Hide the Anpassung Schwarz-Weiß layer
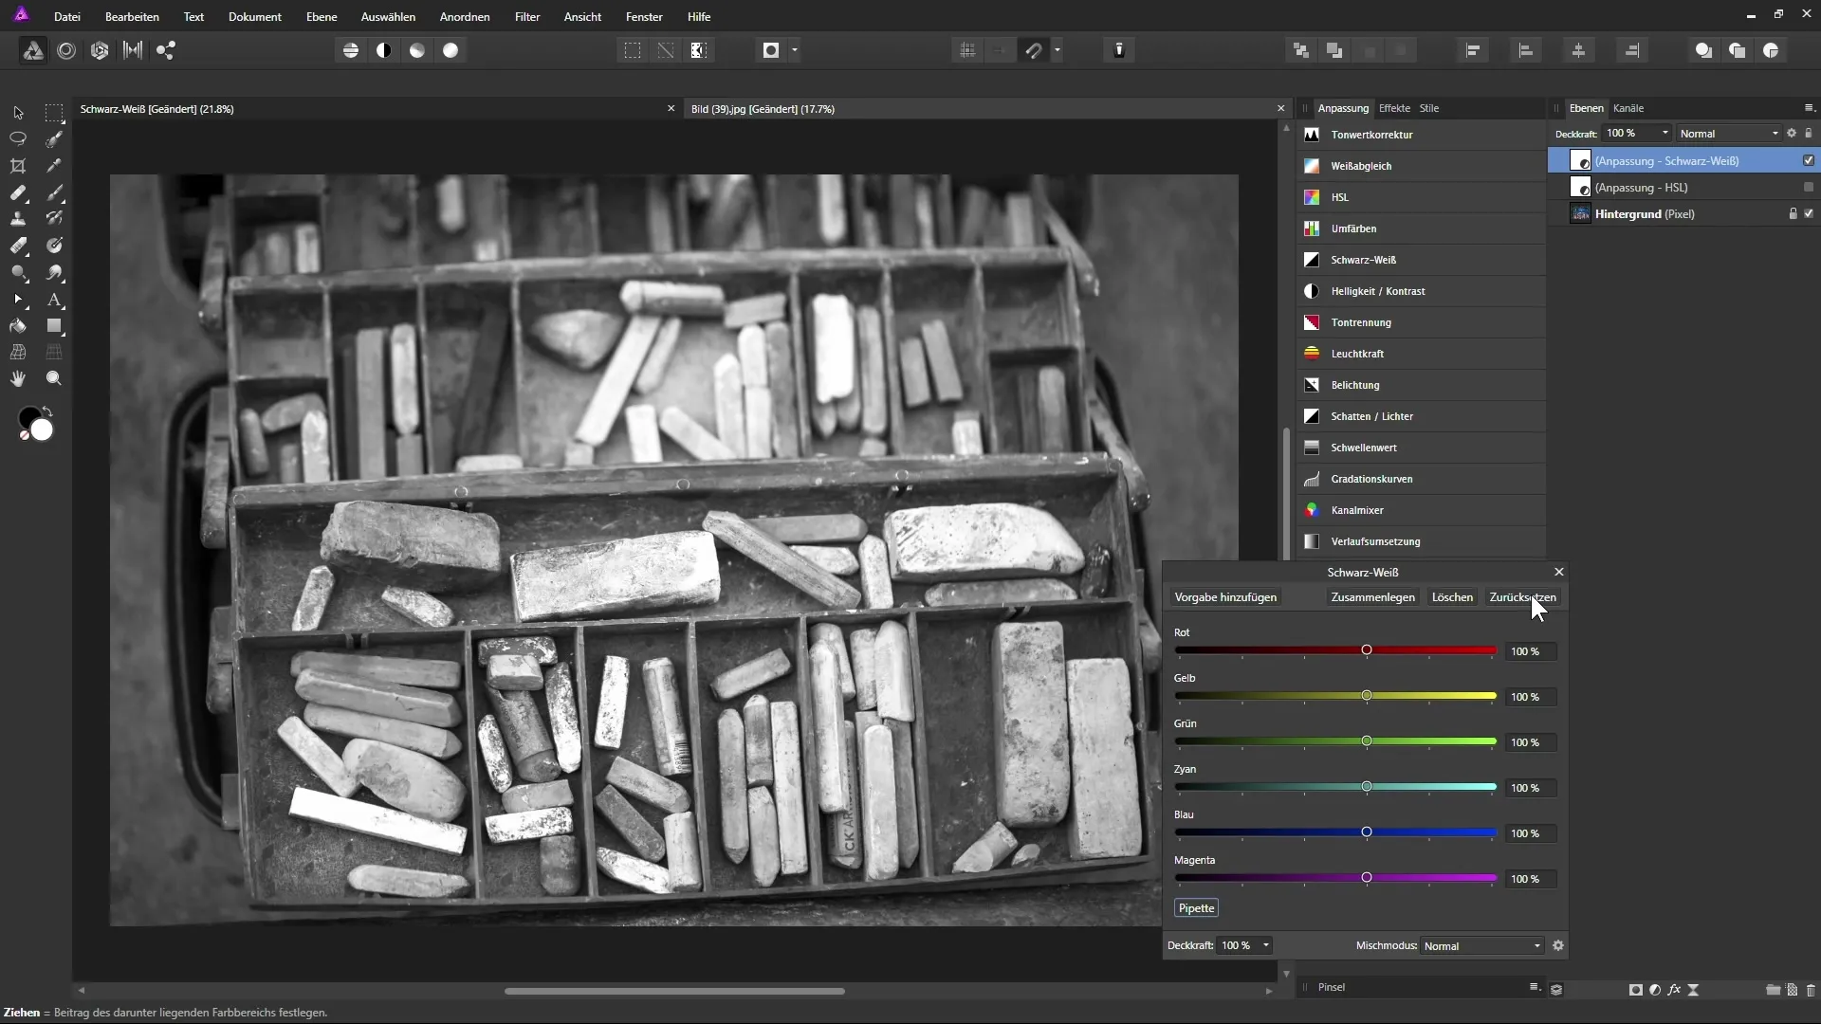This screenshot has width=1821, height=1024. point(1809,161)
